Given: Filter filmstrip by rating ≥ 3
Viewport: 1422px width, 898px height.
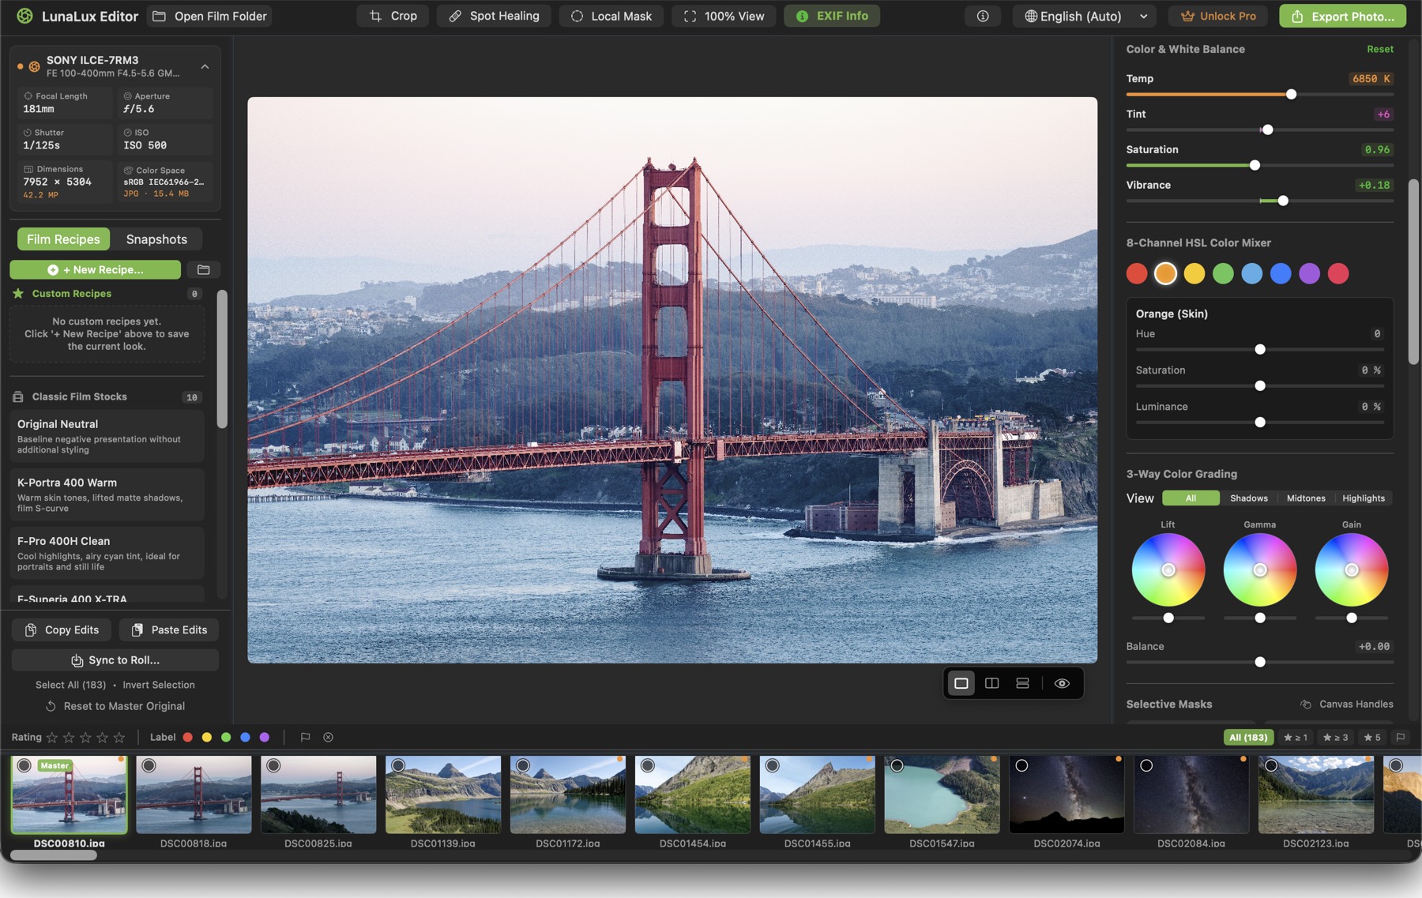Looking at the screenshot, I should 1335,738.
